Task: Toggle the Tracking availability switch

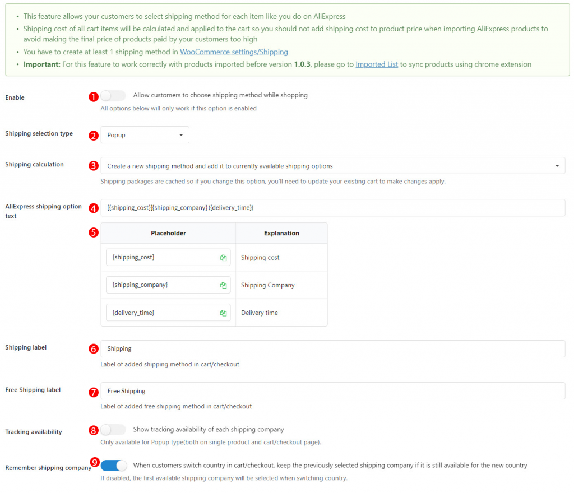Action: pos(113,430)
